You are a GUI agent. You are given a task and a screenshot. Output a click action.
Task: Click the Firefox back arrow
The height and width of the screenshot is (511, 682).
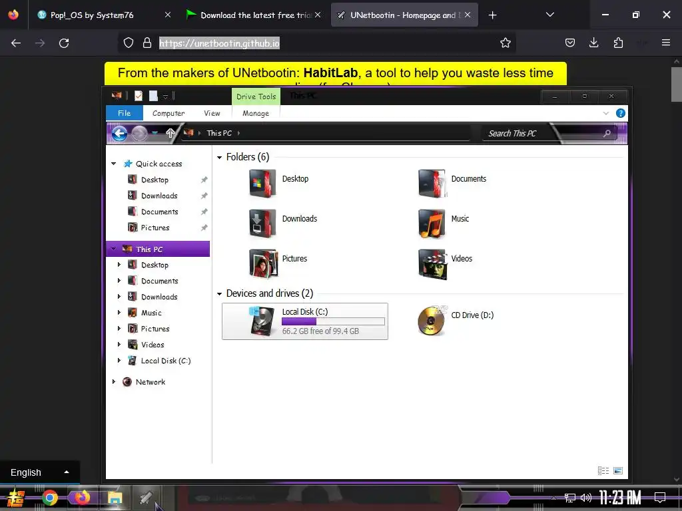coord(16,43)
